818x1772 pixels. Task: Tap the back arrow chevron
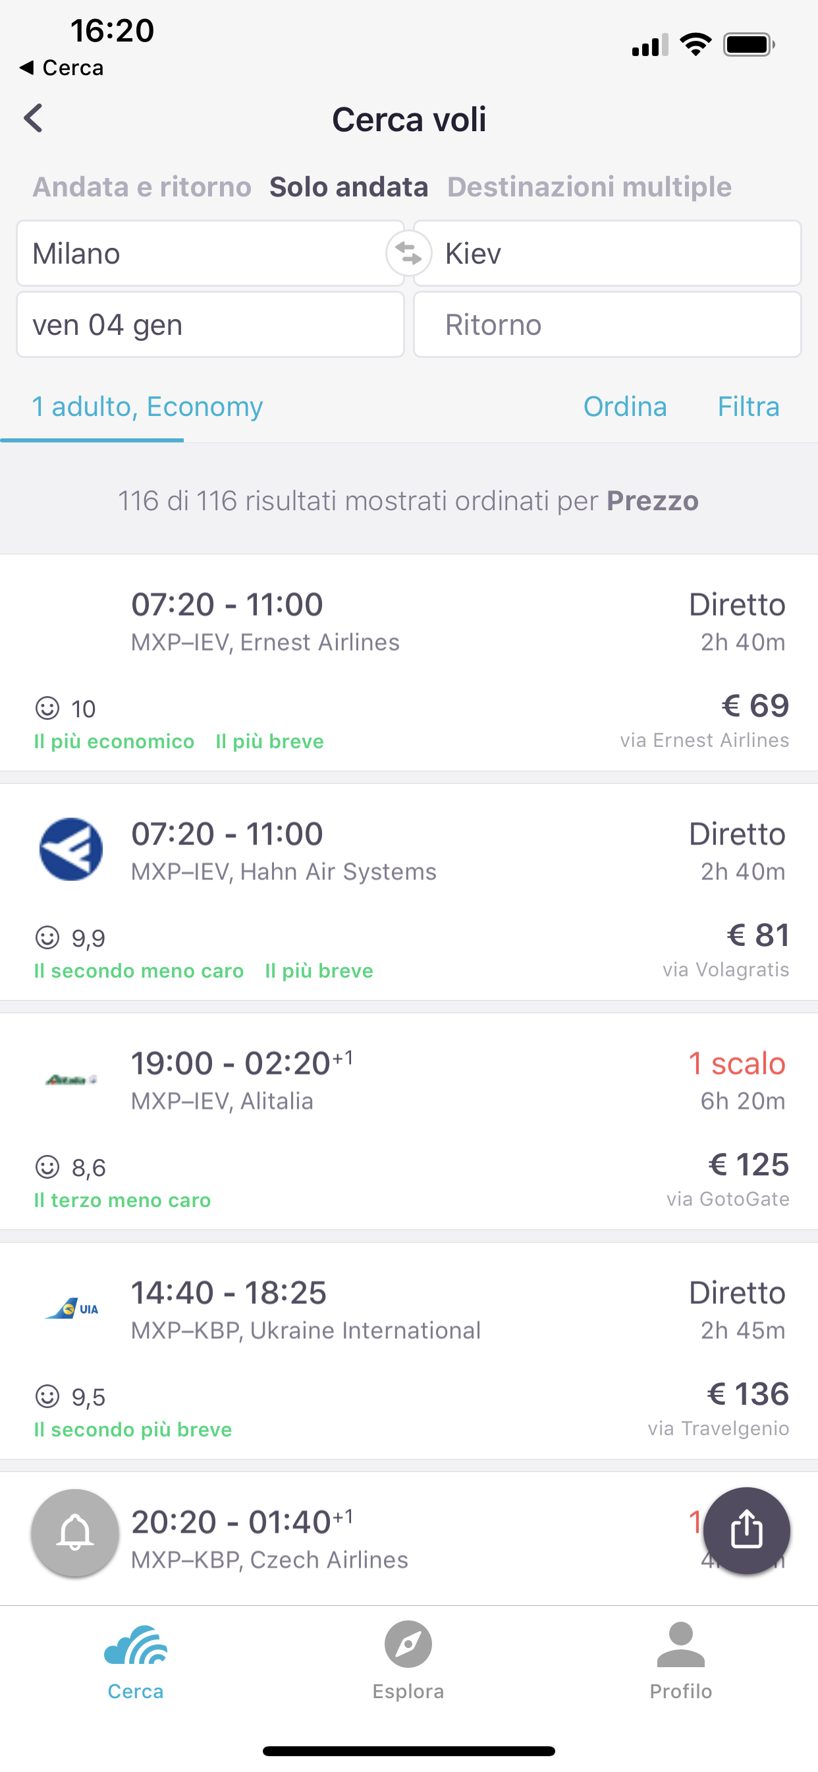click(33, 118)
